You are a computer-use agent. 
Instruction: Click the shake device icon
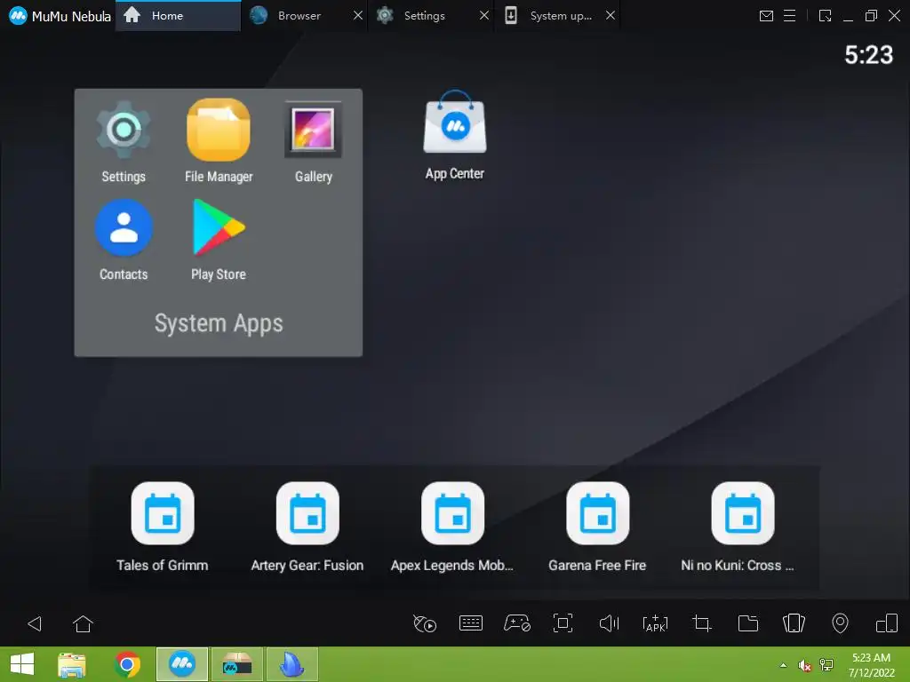tap(794, 623)
